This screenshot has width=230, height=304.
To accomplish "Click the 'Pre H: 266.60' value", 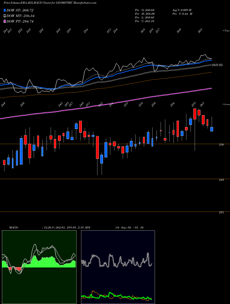I will click(144, 14).
